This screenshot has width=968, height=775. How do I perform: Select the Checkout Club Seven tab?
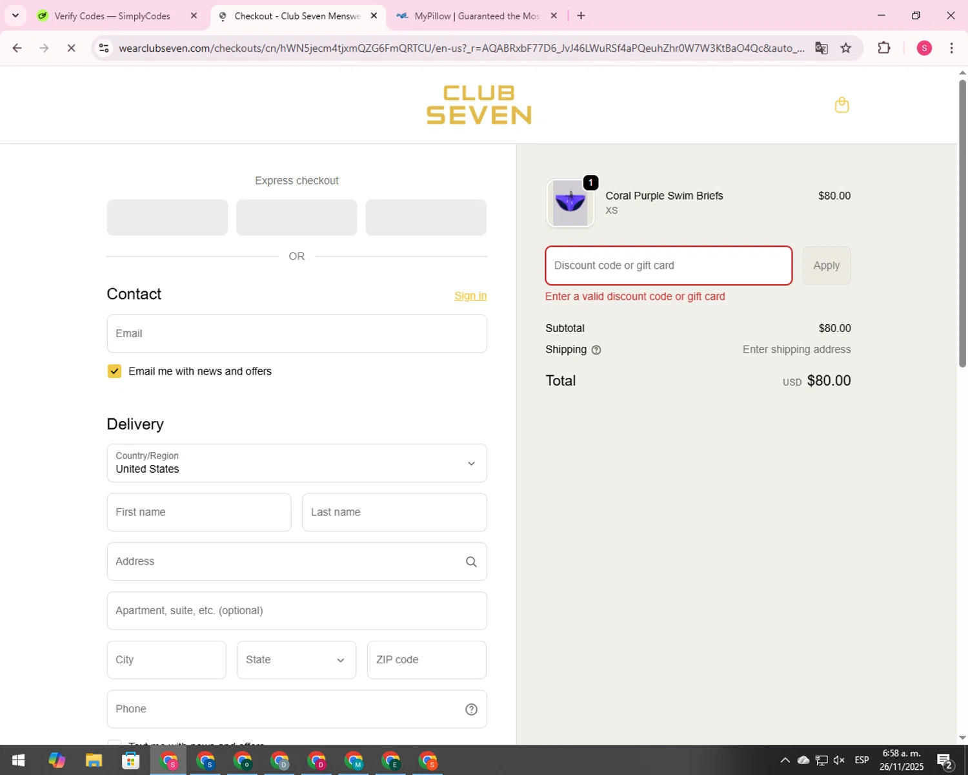click(x=297, y=15)
